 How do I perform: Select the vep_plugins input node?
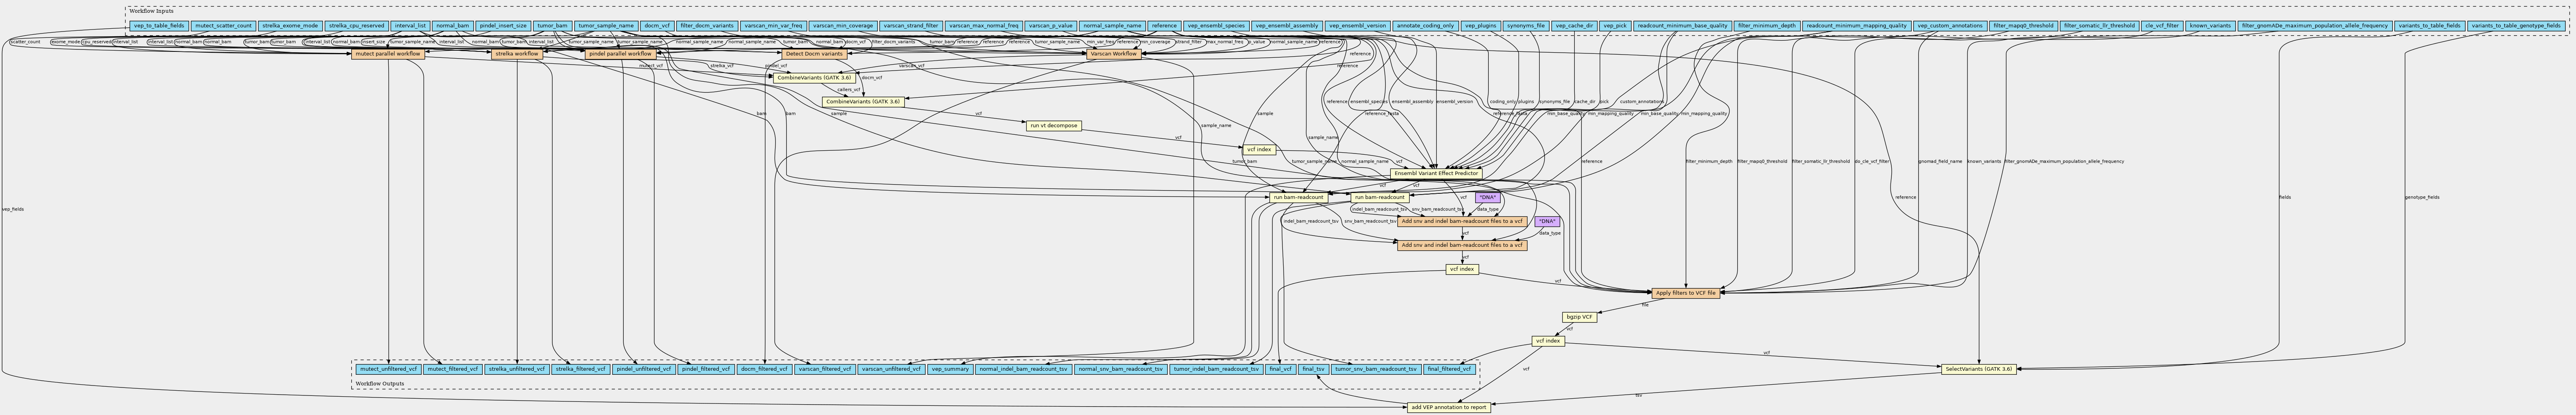[x=1481, y=25]
